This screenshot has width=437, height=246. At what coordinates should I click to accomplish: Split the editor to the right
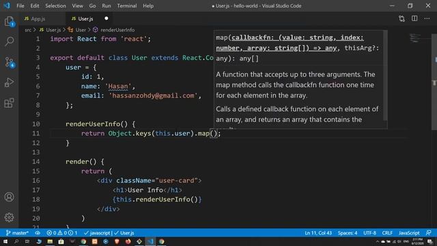(x=414, y=18)
